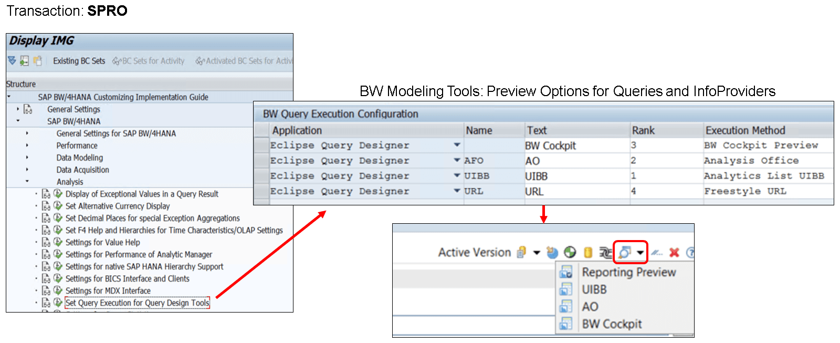
Task: Click the BC Sets for Activity button
Action: click(149, 61)
